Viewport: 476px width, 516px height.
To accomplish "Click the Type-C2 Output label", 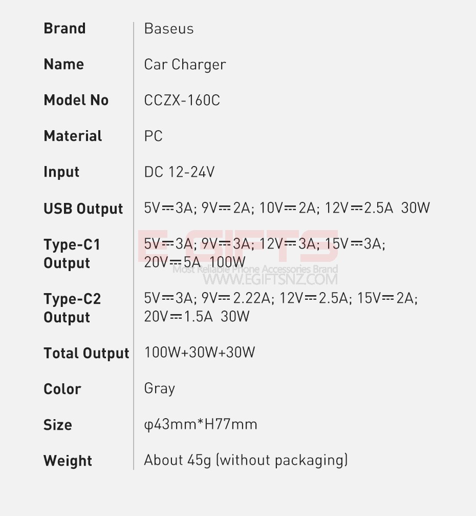I will pos(72,308).
